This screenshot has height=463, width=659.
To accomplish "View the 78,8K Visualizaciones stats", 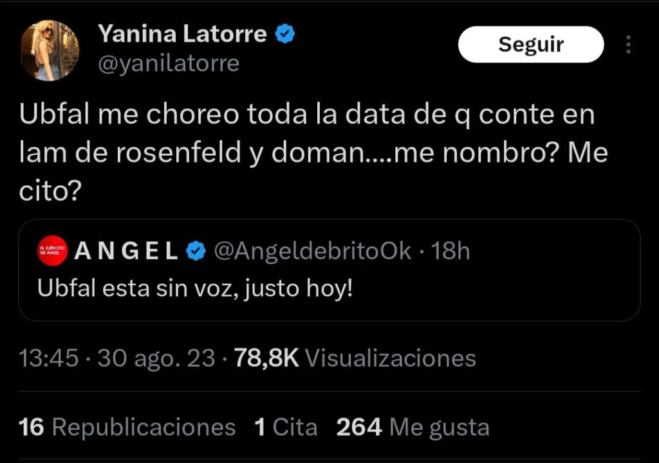I will [x=355, y=358].
